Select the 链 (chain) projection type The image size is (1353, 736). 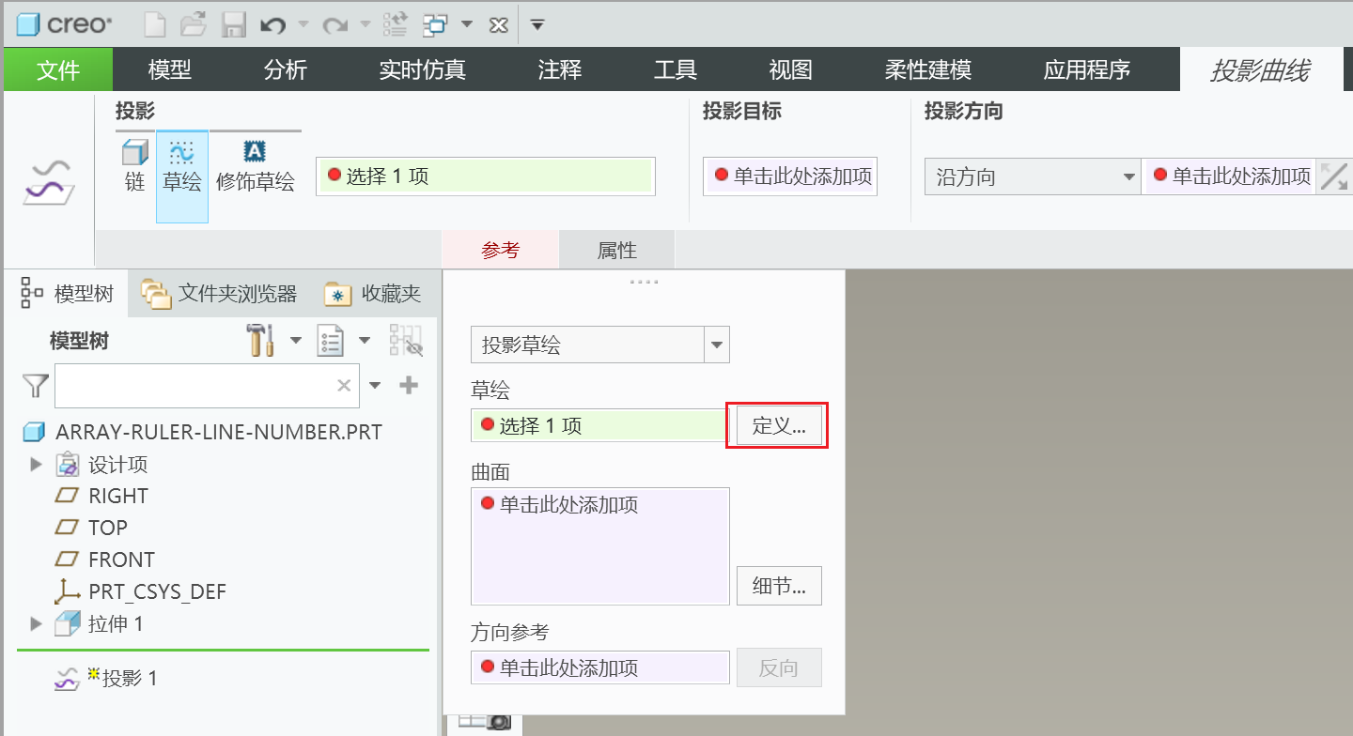(135, 165)
